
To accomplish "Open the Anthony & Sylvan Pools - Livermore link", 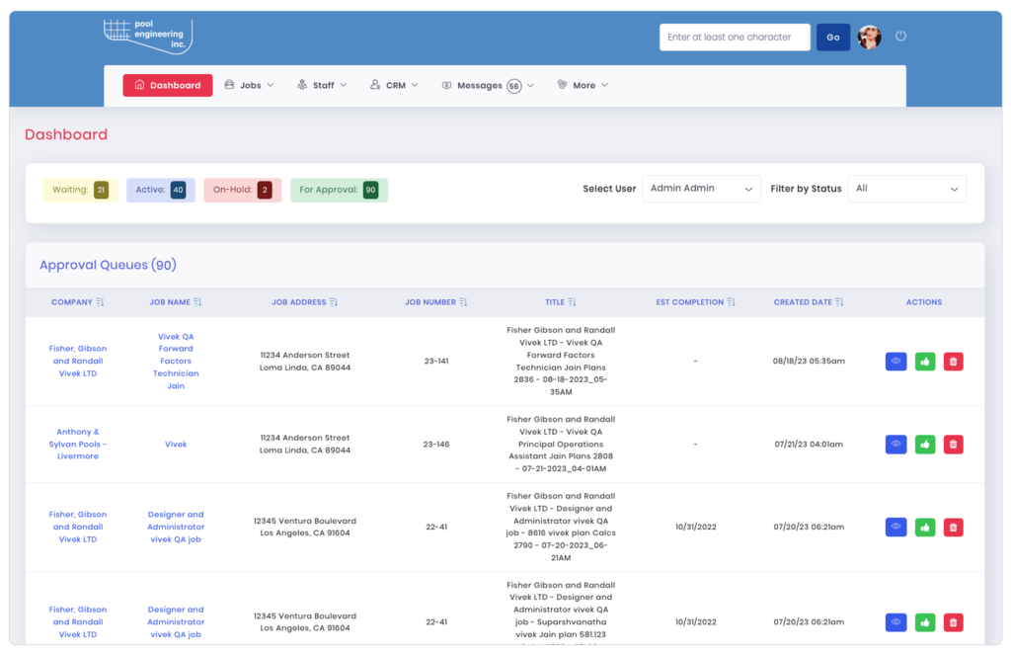I will 78,444.
